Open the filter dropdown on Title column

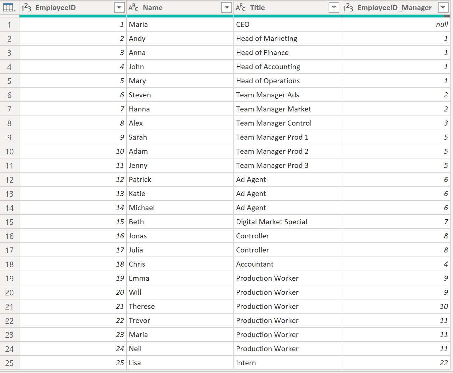(334, 7)
